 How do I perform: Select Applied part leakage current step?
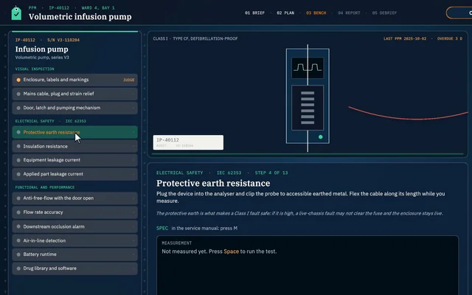point(75,174)
